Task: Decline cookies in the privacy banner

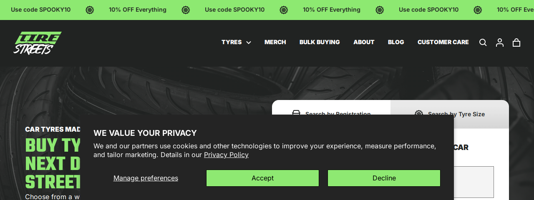Action: click(x=384, y=178)
